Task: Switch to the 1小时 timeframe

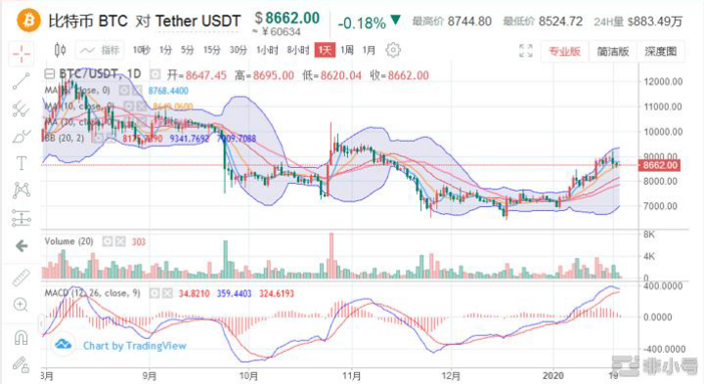Action: point(267,50)
